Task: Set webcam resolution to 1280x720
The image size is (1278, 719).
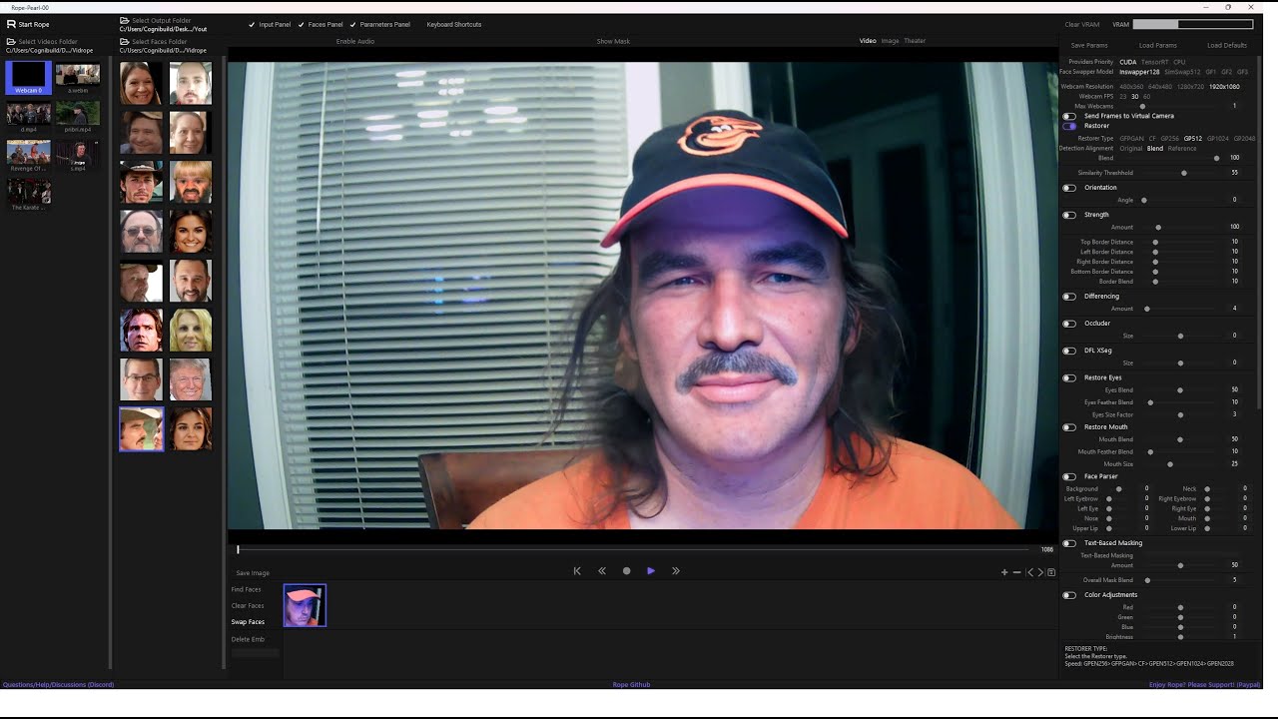Action: (1191, 86)
